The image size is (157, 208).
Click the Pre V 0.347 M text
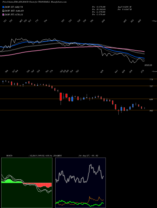tap(124, 9)
